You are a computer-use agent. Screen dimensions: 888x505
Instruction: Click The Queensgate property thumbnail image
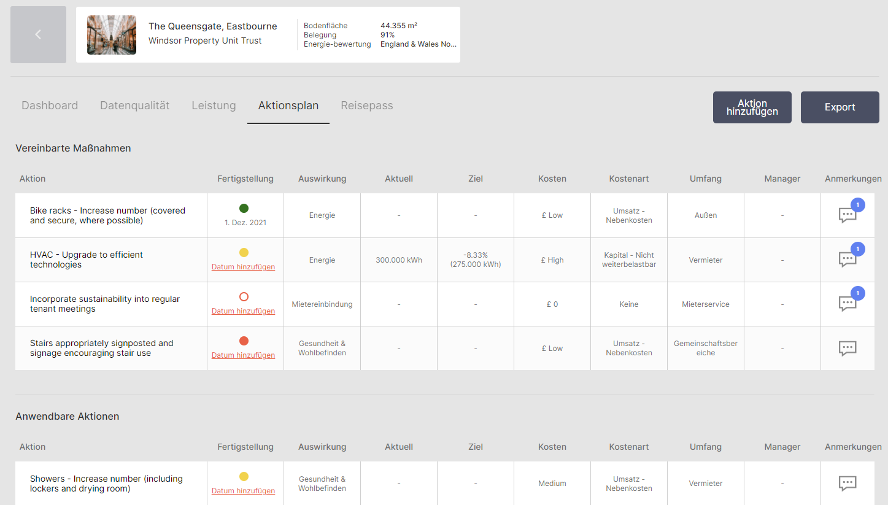[111, 34]
